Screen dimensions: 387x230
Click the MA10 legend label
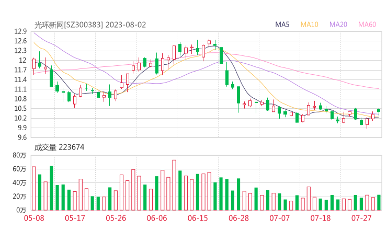click(309, 25)
